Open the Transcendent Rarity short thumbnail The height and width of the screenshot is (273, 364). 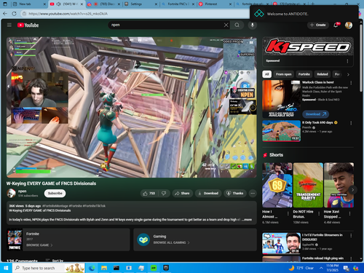308,185
